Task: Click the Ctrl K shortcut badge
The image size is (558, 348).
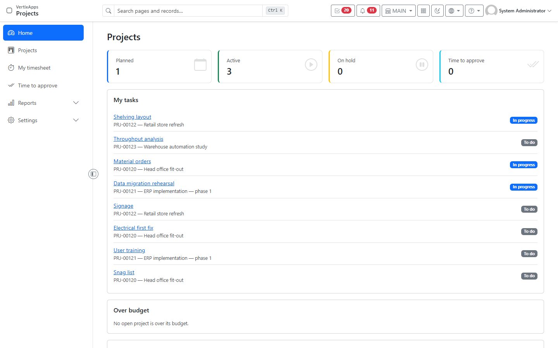Action: [x=276, y=10]
